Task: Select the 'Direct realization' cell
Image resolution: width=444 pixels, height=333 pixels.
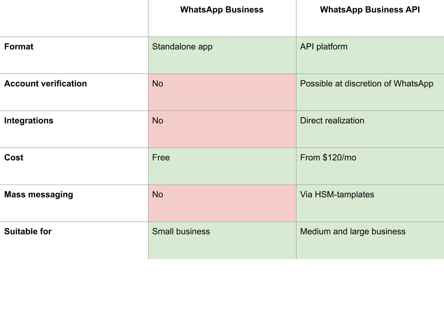Action: coord(370,129)
